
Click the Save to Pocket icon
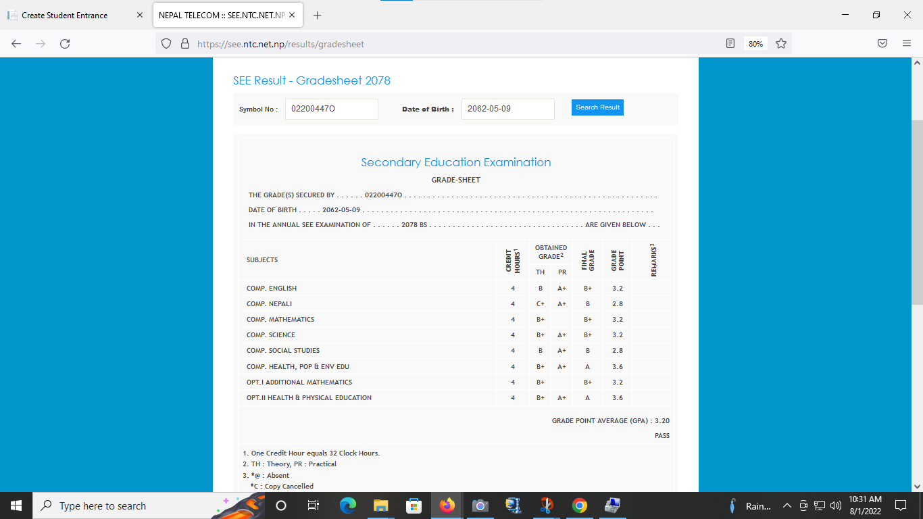pos(882,44)
